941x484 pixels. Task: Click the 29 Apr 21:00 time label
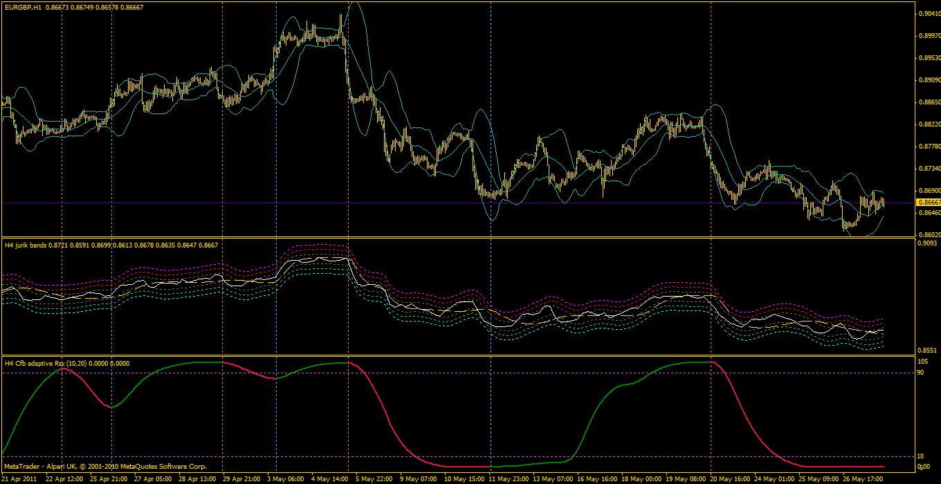tap(242, 478)
